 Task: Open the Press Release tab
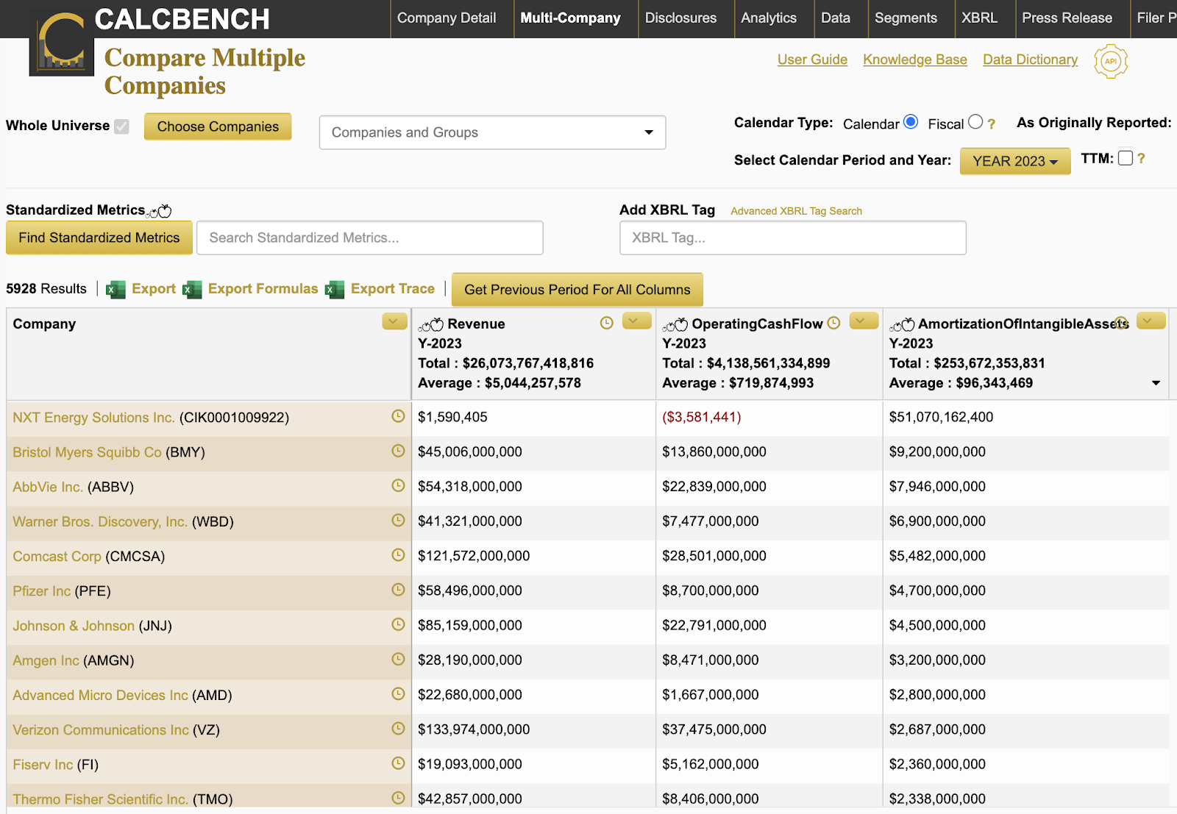tap(1067, 18)
